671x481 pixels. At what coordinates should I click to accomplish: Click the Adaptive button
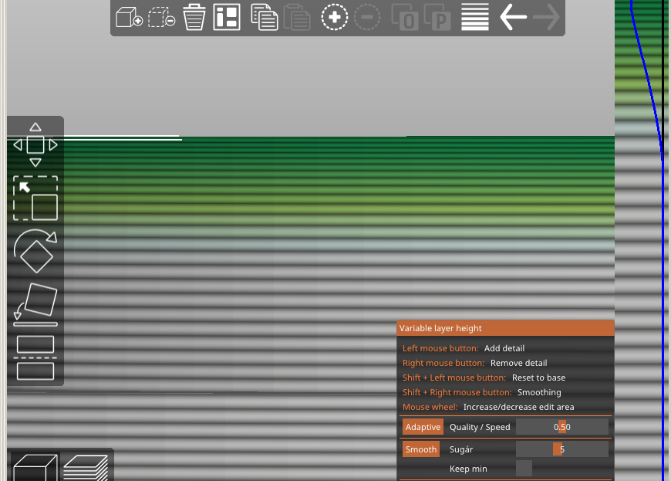[423, 427]
